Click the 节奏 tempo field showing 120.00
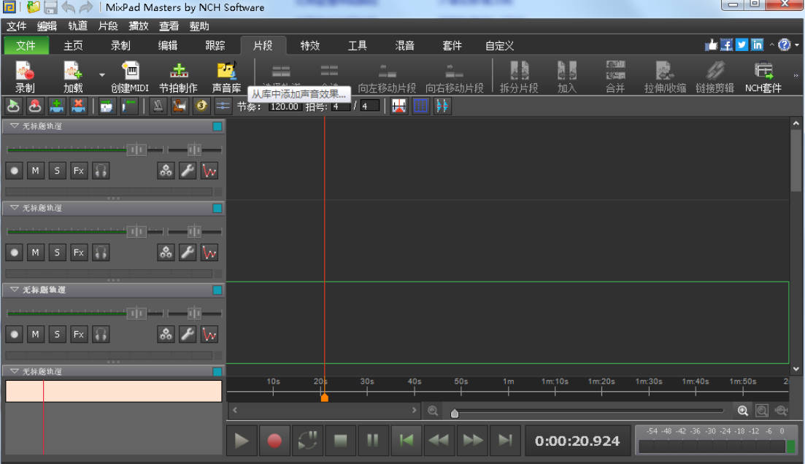Viewport: 805px width, 464px height. pos(284,107)
